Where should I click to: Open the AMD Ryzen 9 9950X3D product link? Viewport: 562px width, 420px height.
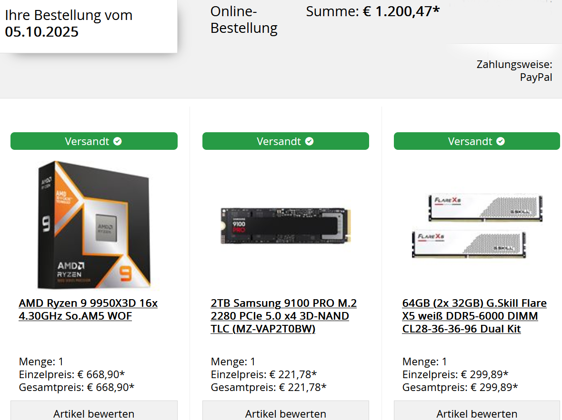click(88, 309)
